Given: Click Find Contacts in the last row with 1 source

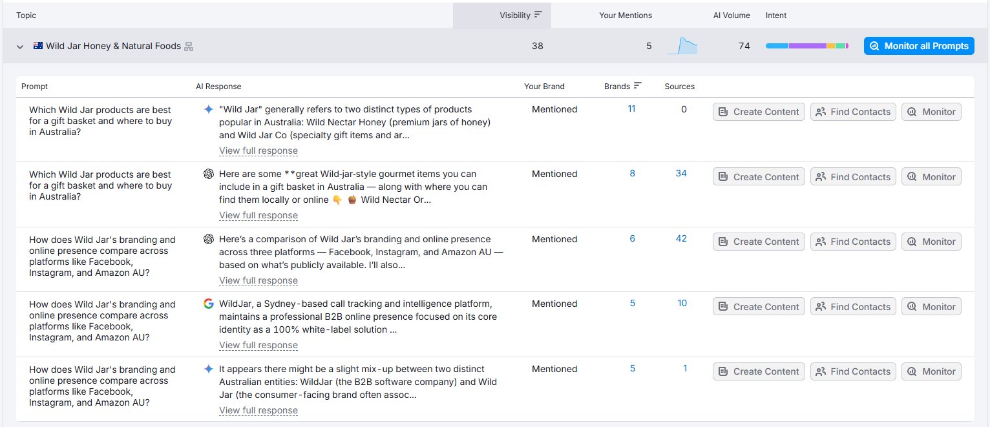Looking at the screenshot, I should click(x=854, y=371).
